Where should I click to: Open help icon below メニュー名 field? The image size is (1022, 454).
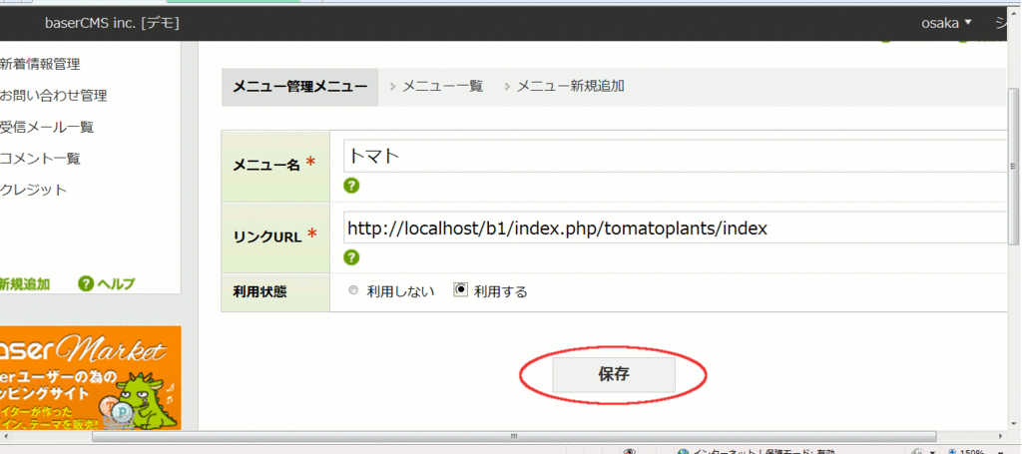(351, 187)
